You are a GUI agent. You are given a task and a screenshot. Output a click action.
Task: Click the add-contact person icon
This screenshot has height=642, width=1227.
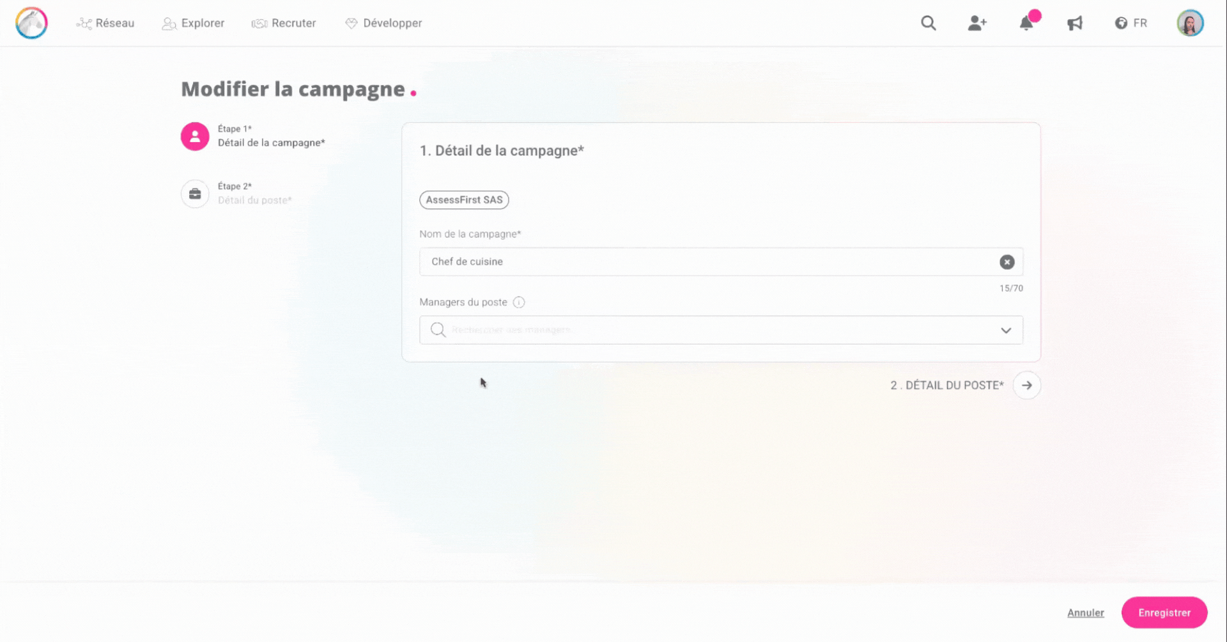pyautogui.click(x=976, y=23)
